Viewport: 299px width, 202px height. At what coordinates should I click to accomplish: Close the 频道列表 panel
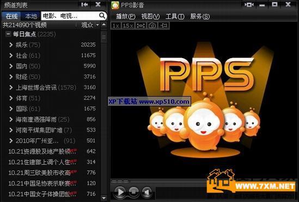click(98, 4)
